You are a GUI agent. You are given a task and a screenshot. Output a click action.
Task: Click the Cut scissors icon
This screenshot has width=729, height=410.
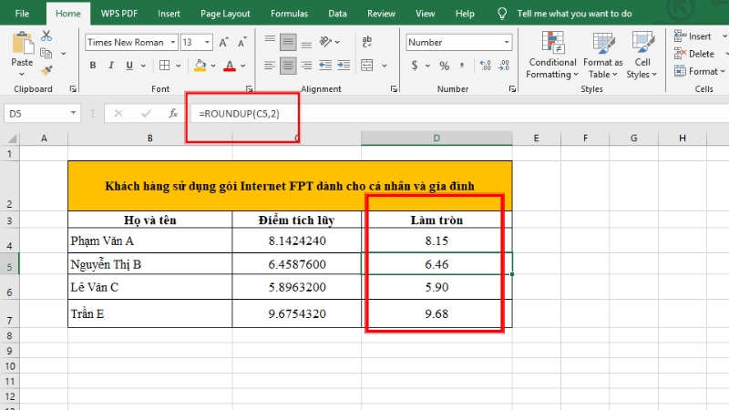[x=48, y=36]
